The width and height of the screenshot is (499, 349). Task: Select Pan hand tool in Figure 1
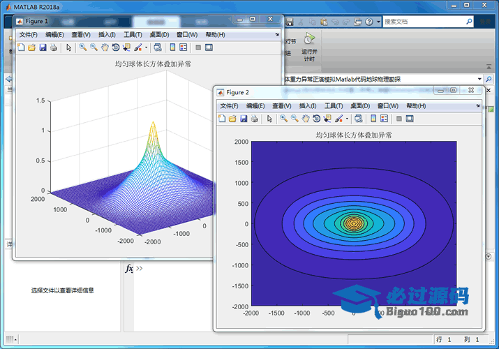coord(105,47)
